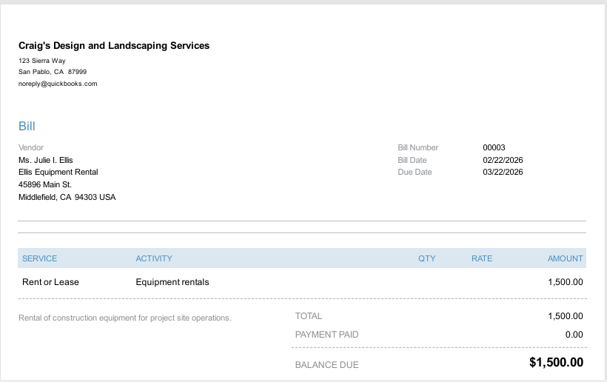Select the Middlefield, CA 94303 USA address
The height and width of the screenshot is (385, 607).
coord(67,198)
